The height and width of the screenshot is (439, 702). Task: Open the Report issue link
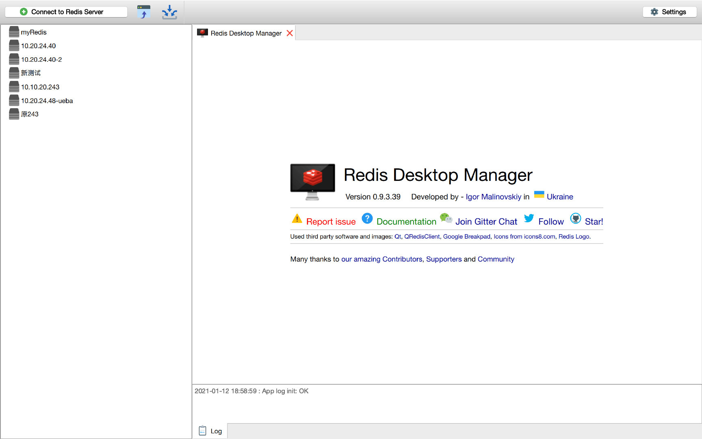coord(331,222)
